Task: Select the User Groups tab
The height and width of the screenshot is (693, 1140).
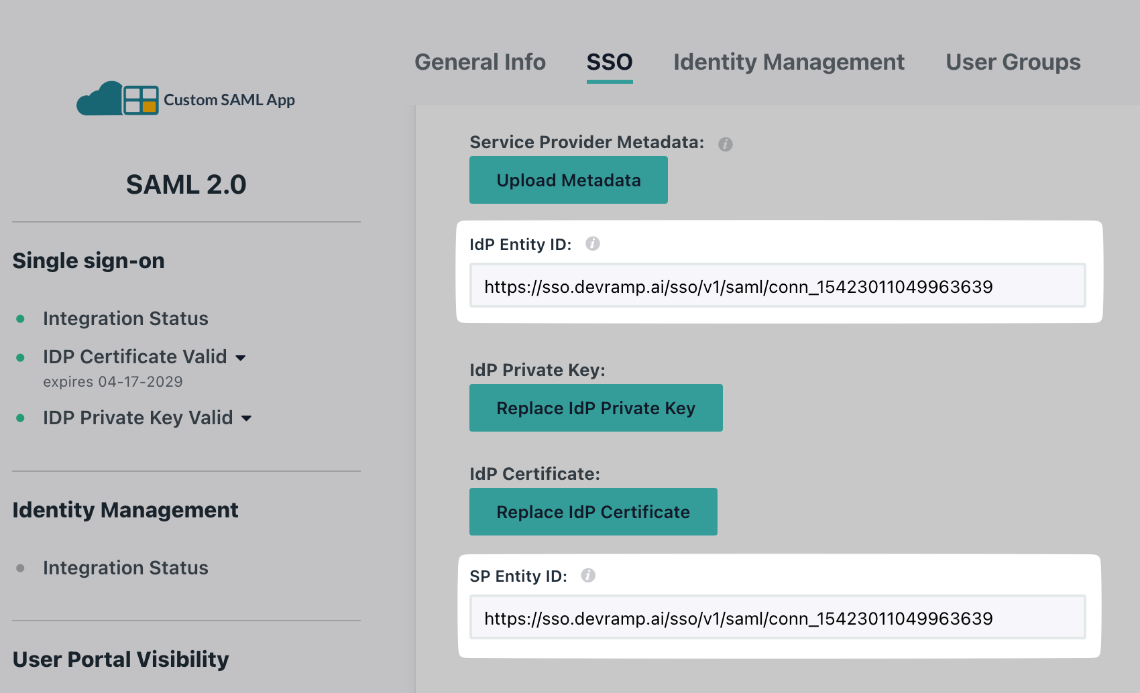Action: [x=1013, y=62]
